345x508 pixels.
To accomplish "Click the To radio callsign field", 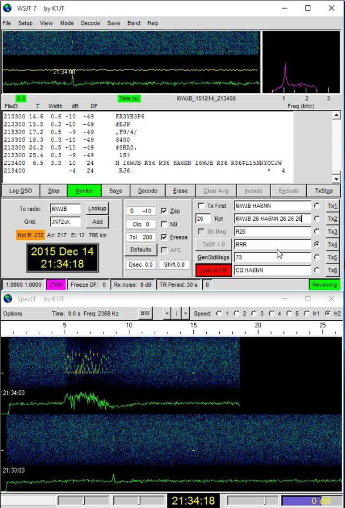I will point(65,208).
